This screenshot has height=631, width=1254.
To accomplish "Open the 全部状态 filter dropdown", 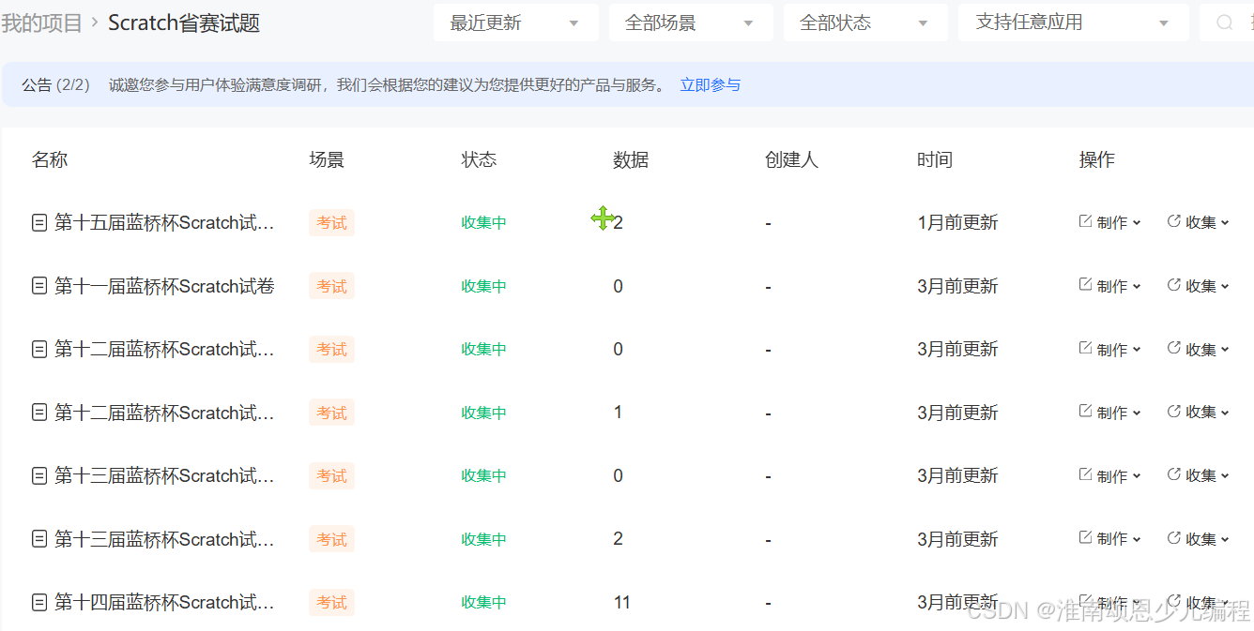I will coord(865,23).
